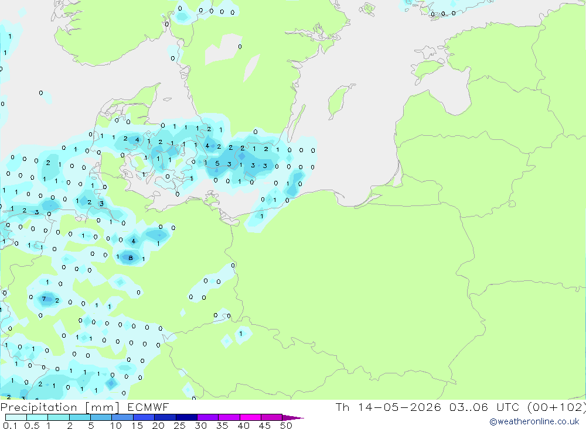Click the '25' legend scale label
Screen dimensions: 586x429
coord(180,425)
